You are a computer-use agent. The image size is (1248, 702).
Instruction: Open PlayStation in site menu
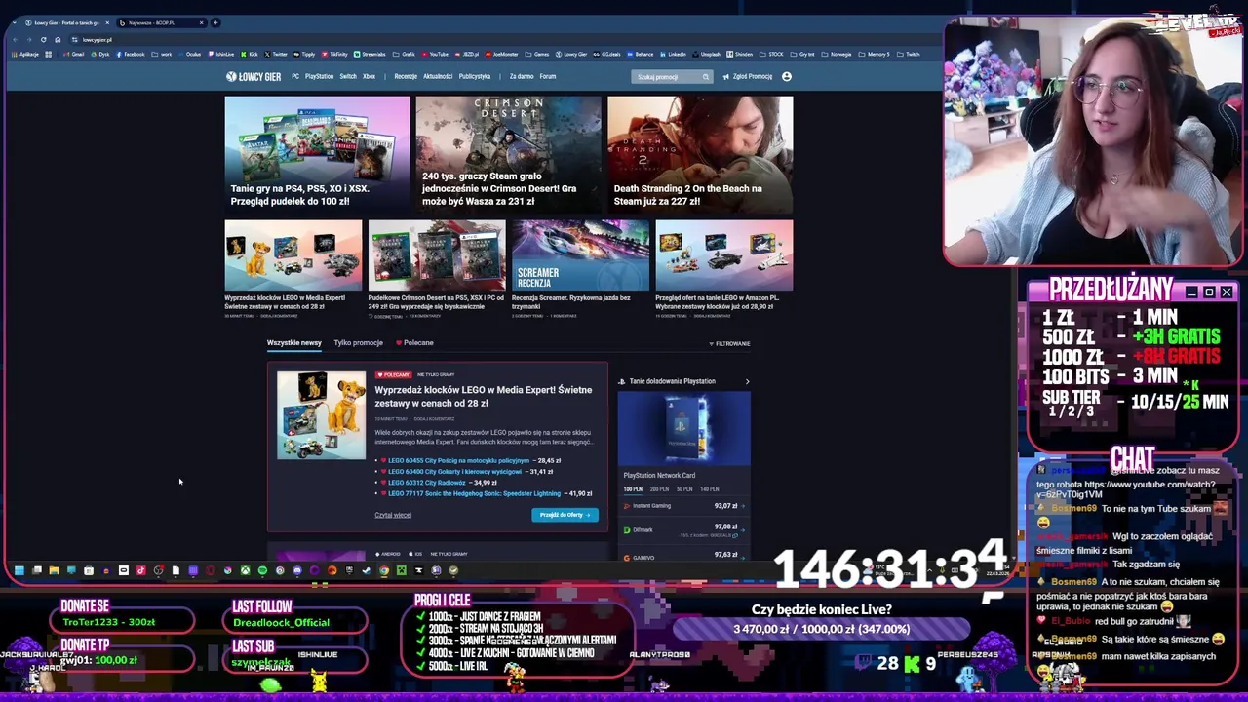[x=319, y=76]
